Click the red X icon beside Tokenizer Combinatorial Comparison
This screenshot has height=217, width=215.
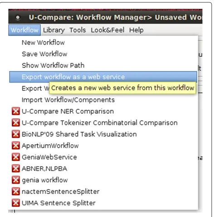[x=16, y=123]
